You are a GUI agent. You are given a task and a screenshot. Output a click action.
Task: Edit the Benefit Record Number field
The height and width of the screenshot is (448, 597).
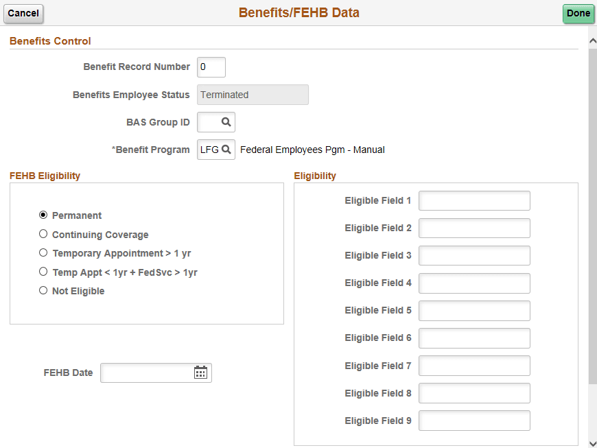pyautogui.click(x=211, y=67)
